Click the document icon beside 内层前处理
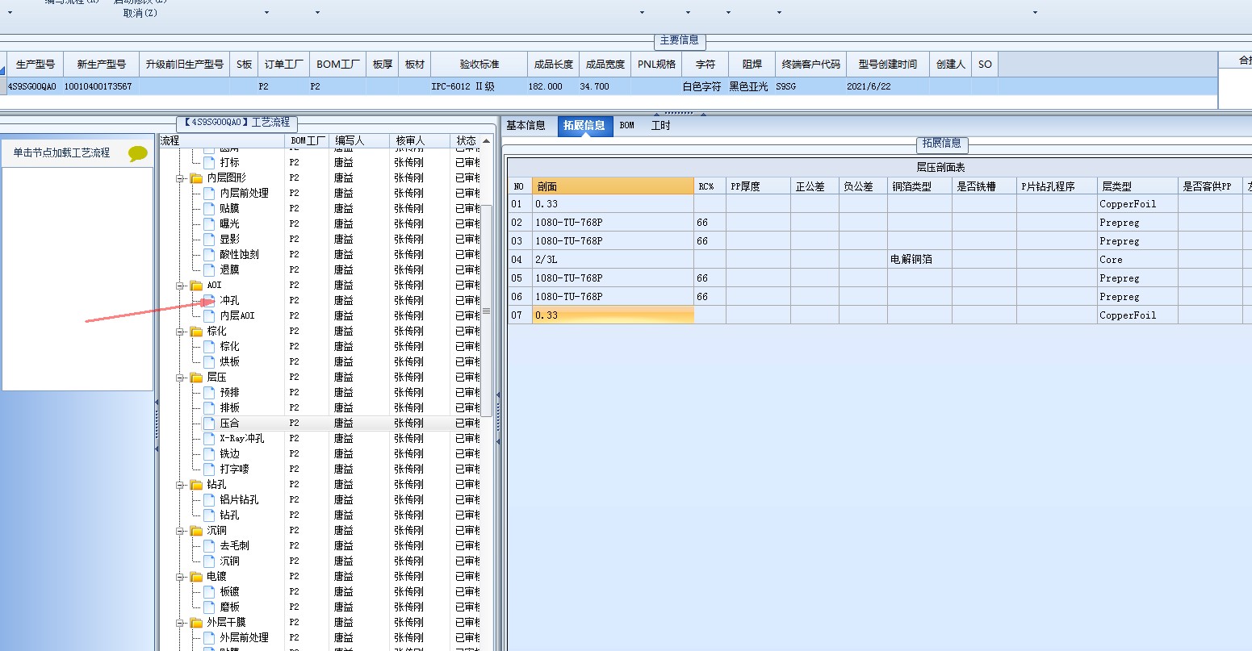This screenshot has width=1252, height=651. 210,193
